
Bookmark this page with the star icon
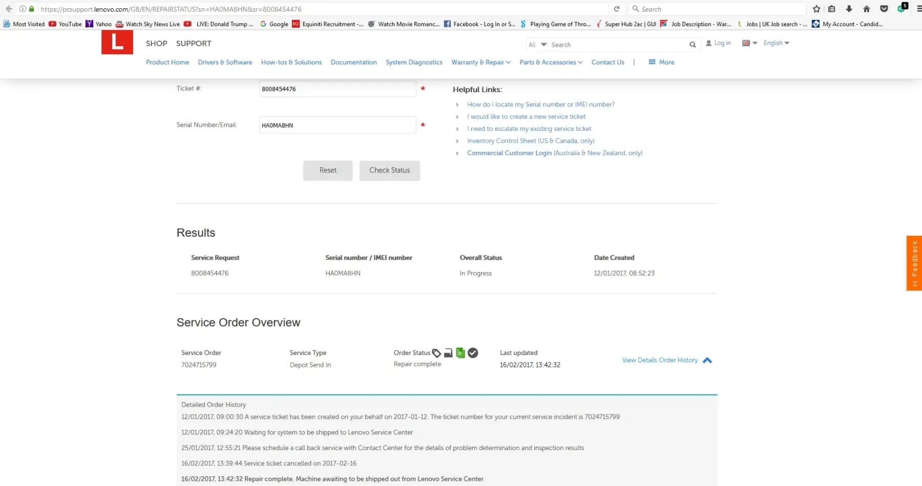(816, 9)
